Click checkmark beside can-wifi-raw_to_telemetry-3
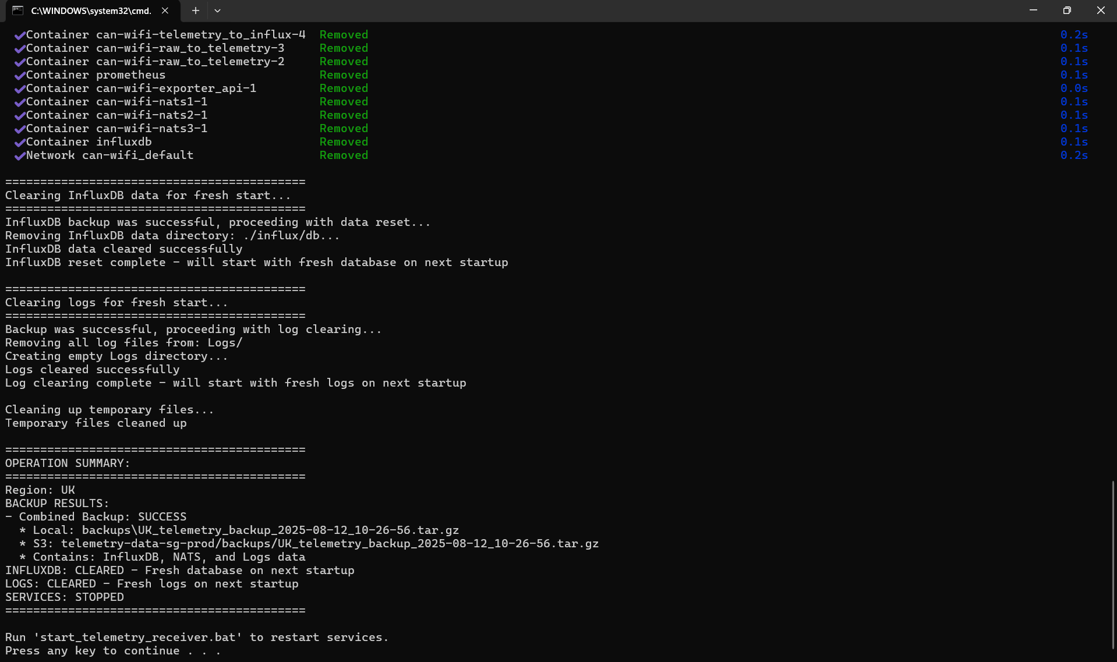 [20, 48]
